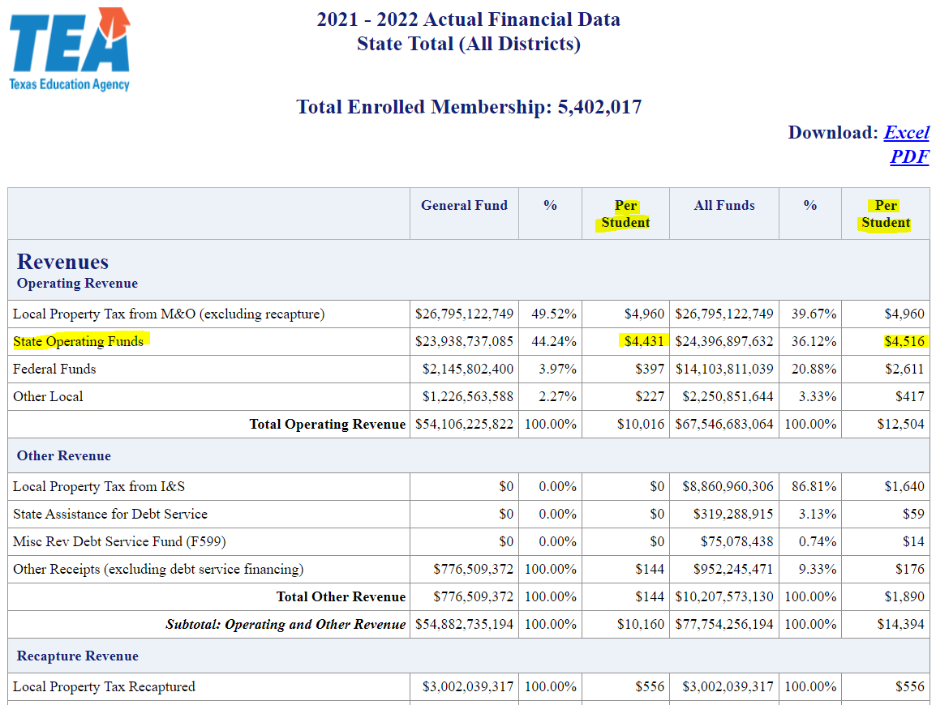Viewport: 936px width, 705px height.
Task: Click the $54,882,735,194 General Fund subtotal
Action: pyautogui.click(x=465, y=625)
